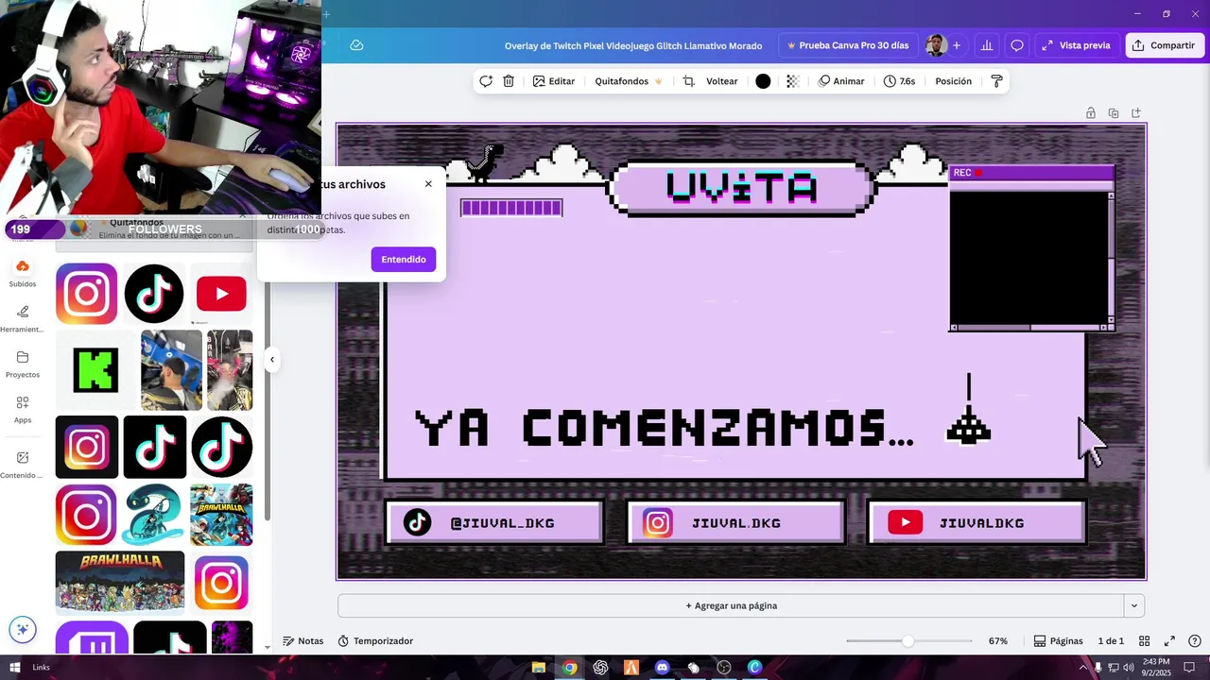Screen dimensions: 1210x680
Task: Open the Editar image tool
Action: (x=554, y=81)
